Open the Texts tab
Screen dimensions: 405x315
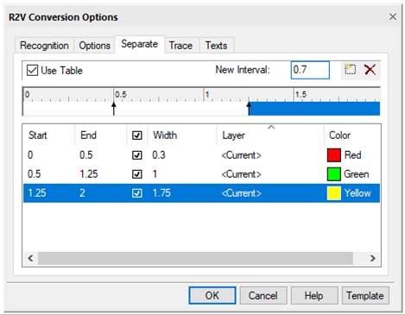[216, 46]
